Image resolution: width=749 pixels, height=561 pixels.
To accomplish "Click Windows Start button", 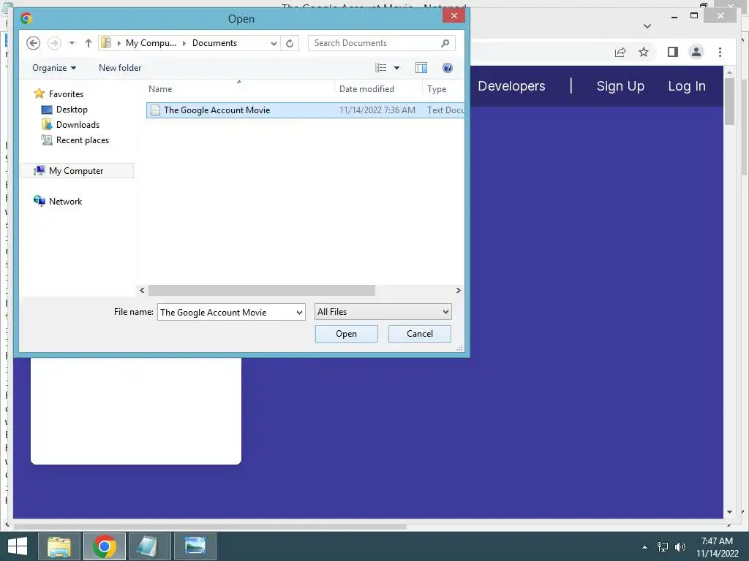I will [18, 546].
